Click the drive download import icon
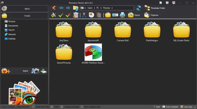Screen dimensions: 197x109 coord(44,71)
